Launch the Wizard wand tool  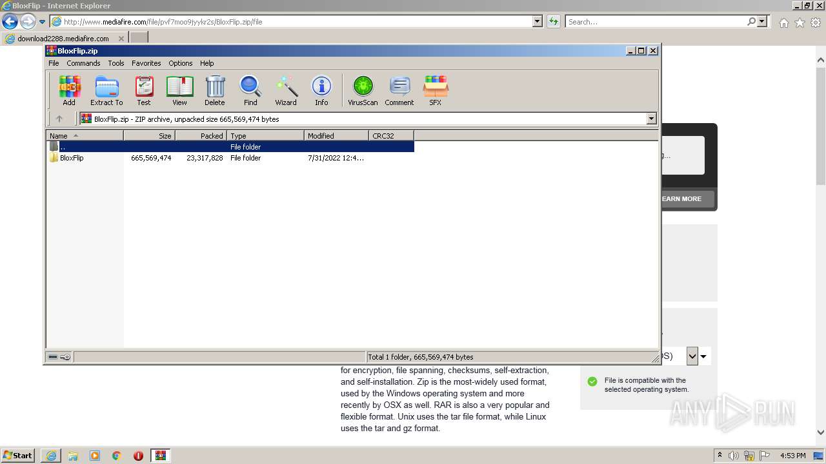(x=286, y=90)
